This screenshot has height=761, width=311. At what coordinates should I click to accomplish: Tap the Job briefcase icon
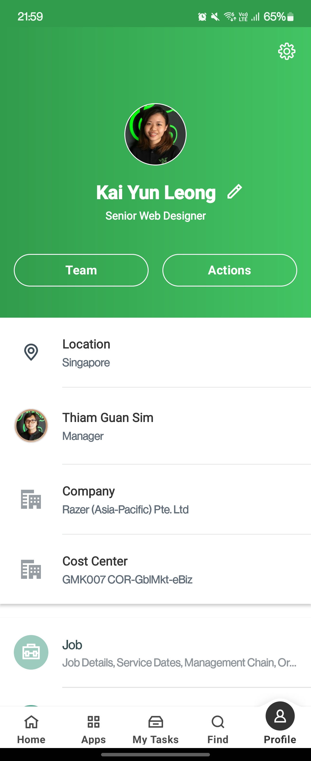[x=31, y=652]
